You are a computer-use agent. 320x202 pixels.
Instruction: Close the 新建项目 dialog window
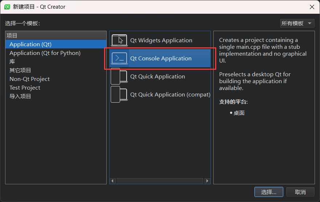point(312,7)
